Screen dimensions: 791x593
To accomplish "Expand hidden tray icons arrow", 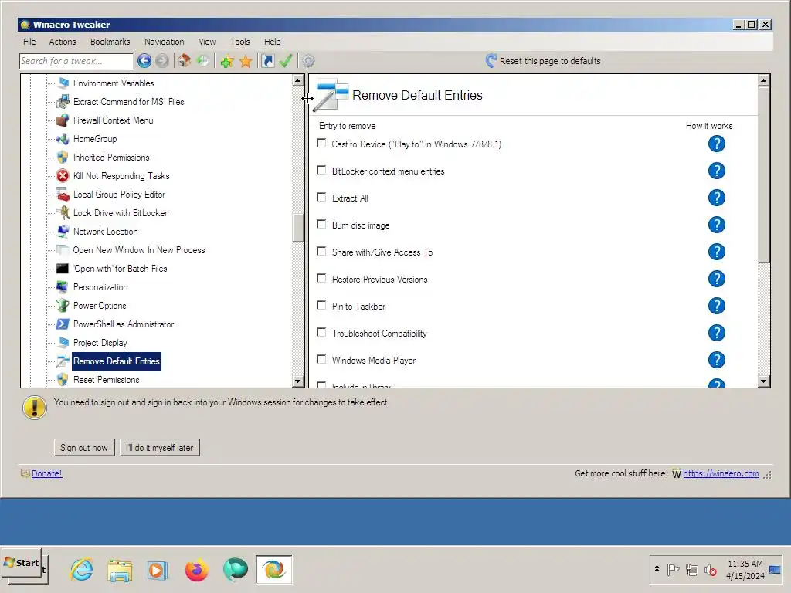I will point(657,569).
